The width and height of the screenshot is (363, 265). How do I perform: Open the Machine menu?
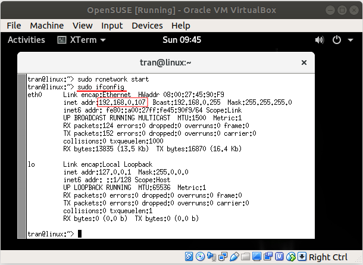[x=47, y=26]
